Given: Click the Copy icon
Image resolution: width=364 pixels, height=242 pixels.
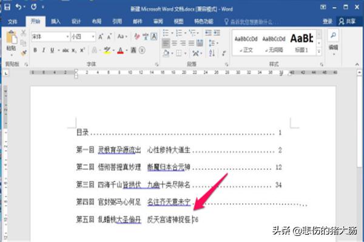Looking at the screenshot, I should pos(24,43).
